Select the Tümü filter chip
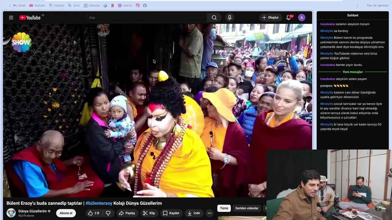Image resolution: width=392 pixels, height=220 pixels. 224,208
